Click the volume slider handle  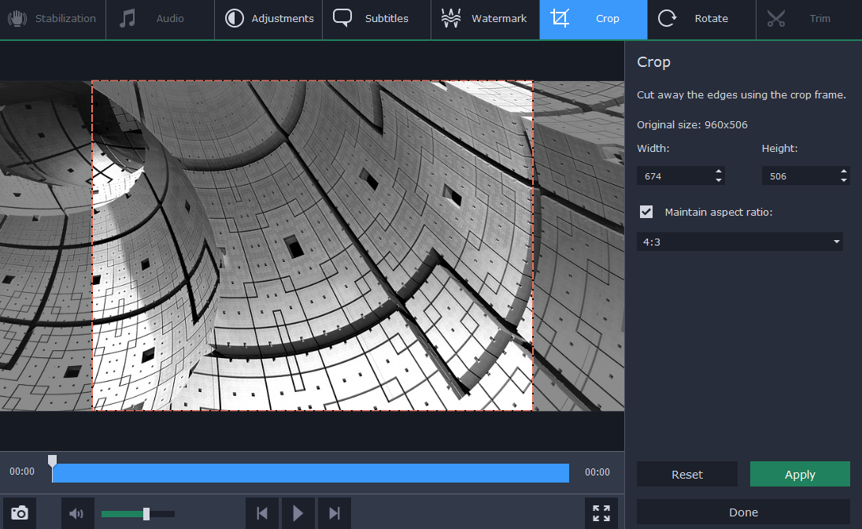(146, 514)
